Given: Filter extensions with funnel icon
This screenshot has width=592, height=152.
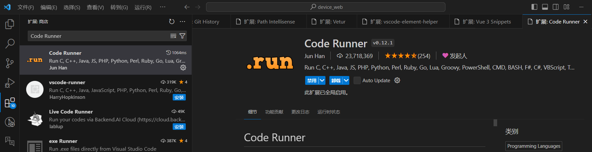Looking at the screenshot, I should 183,36.
